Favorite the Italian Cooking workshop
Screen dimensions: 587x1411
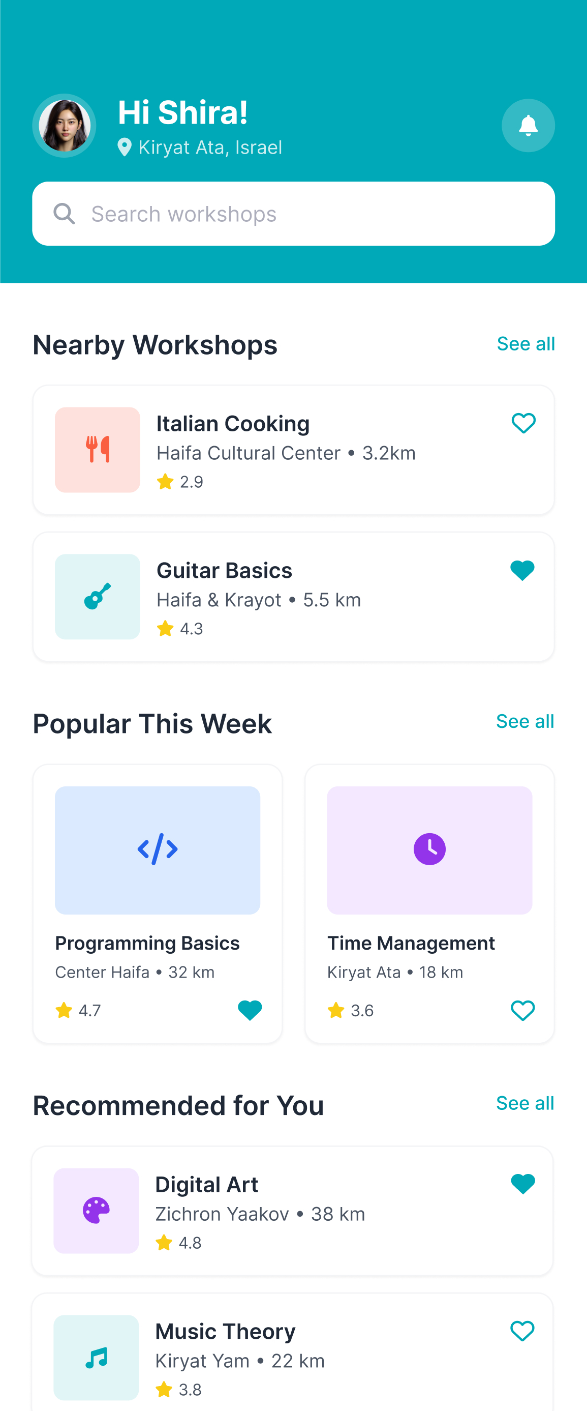(x=523, y=423)
